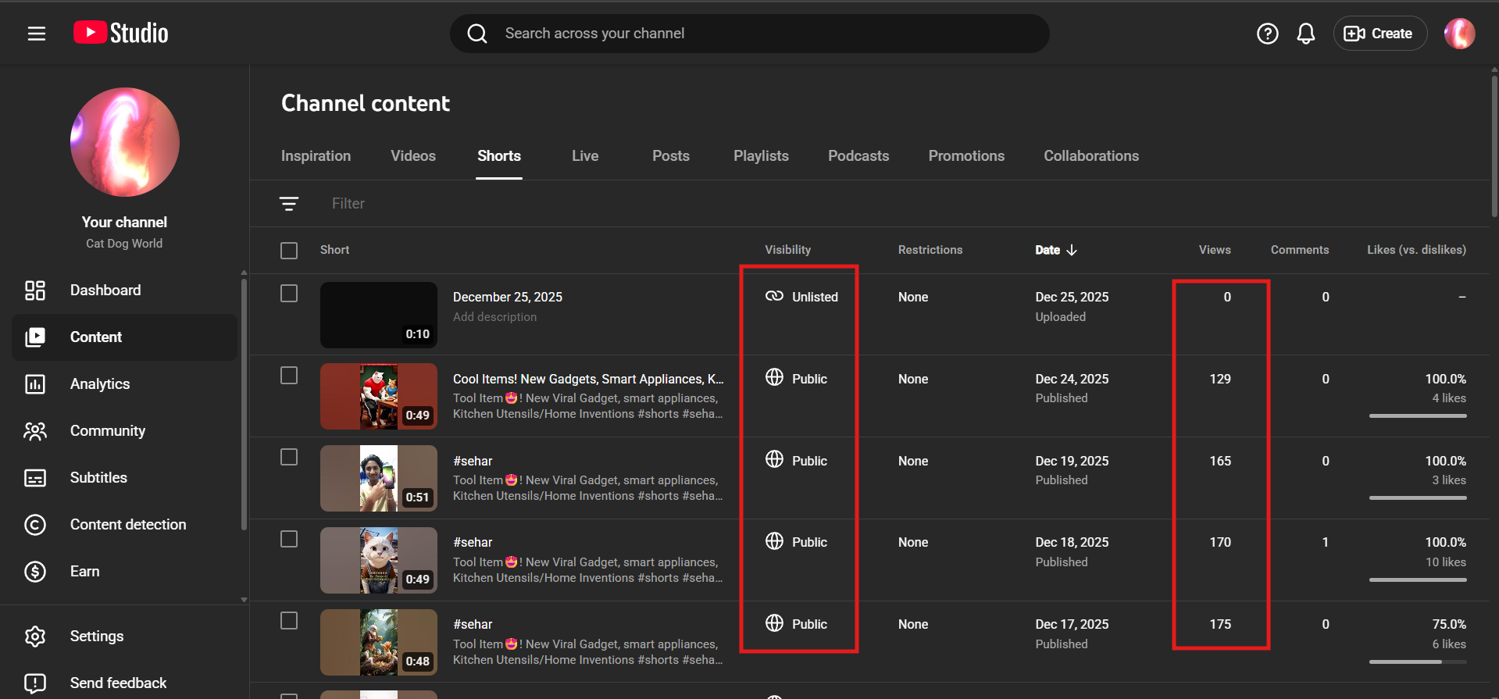Image resolution: width=1499 pixels, height=699 pixels.
Task: Click the Dashboard sidebar icon
Action: 35,291
